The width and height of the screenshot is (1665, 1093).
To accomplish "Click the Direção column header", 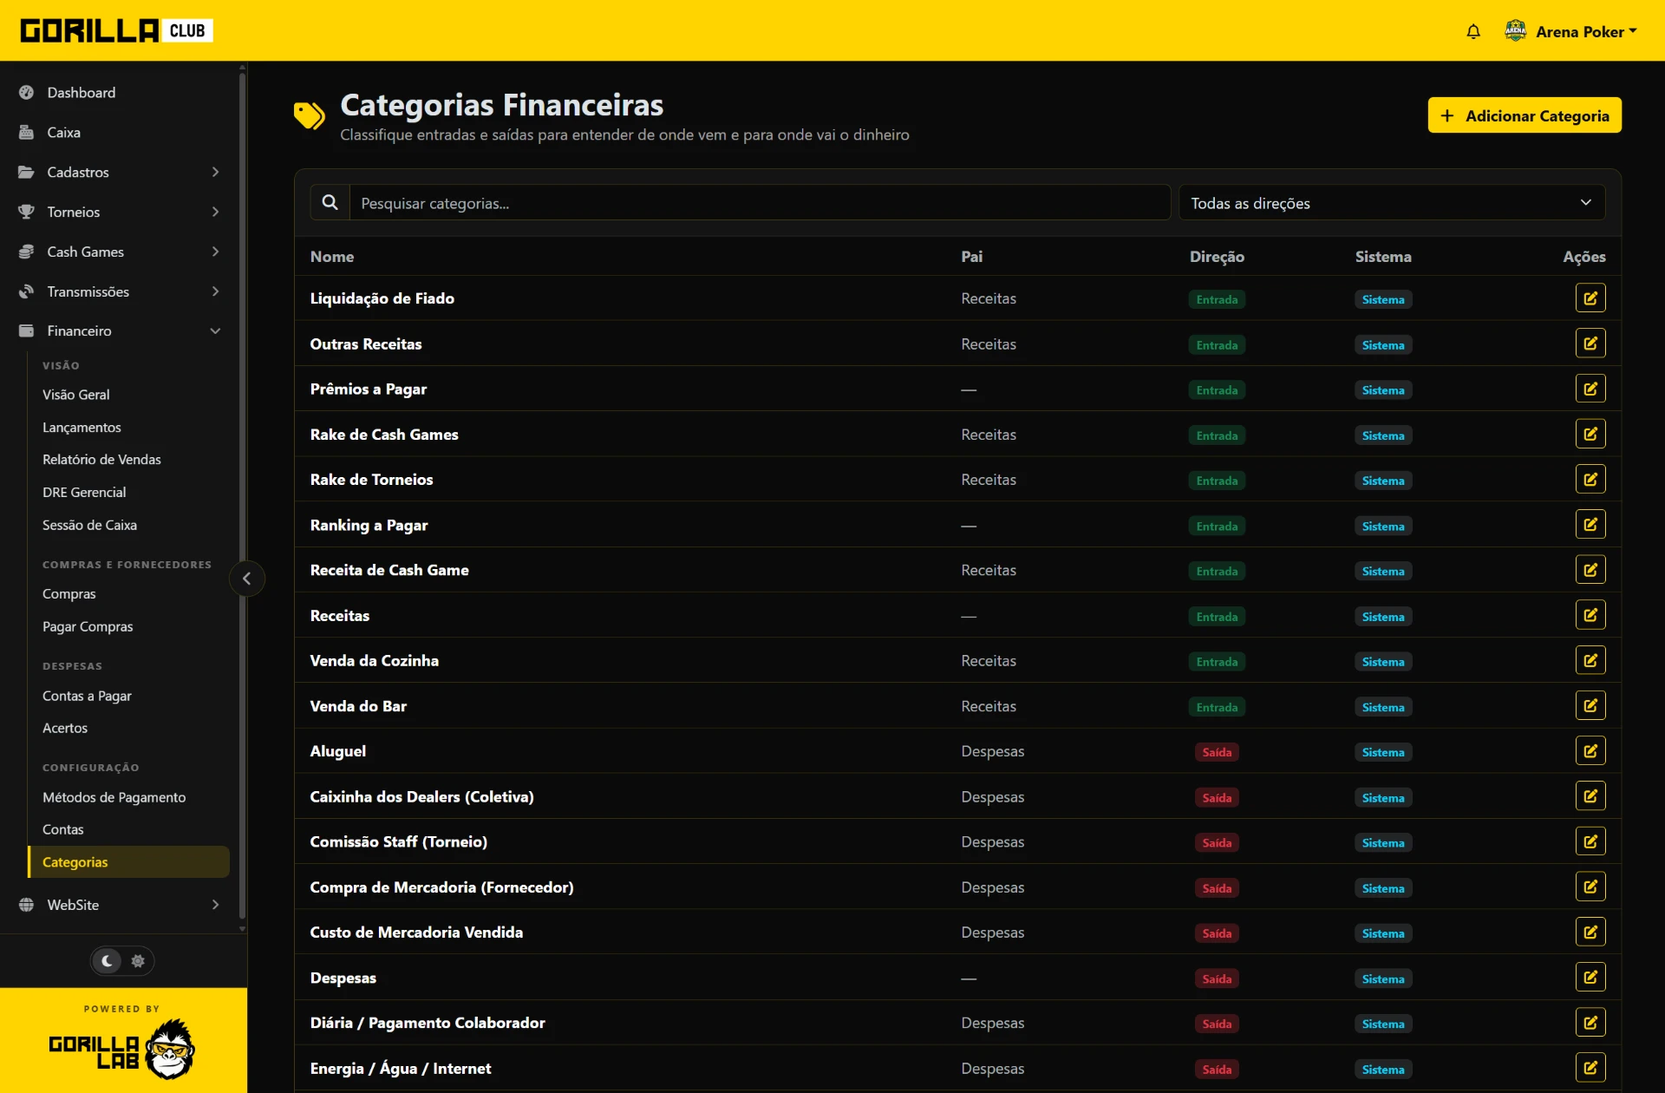I will point(1217,257).
